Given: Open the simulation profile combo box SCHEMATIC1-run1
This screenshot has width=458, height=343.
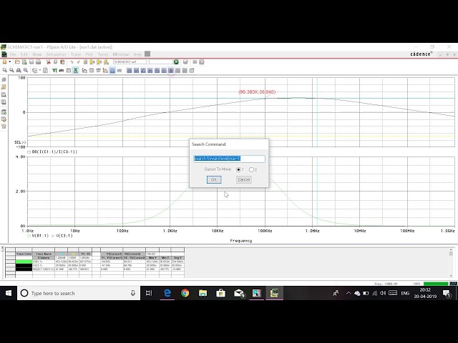Looking at the screenshot, I should click(x=130, y=62).
